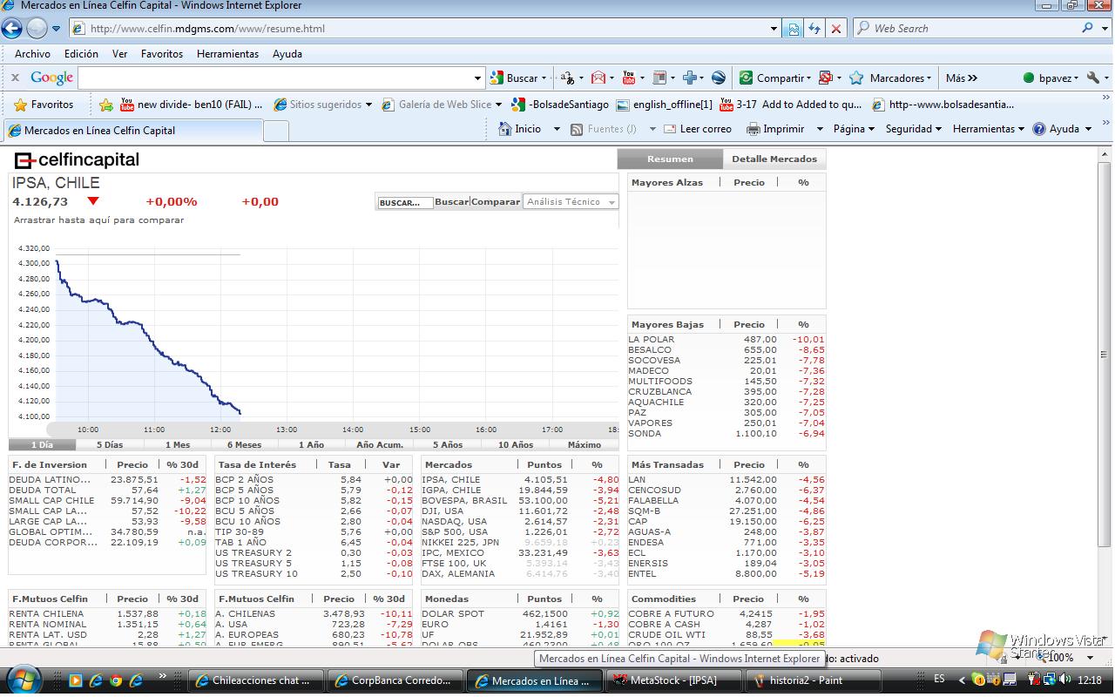Open the Leer correo mail icon
The height and width of the screenshot is (697, 1115).
coord(671,129)
